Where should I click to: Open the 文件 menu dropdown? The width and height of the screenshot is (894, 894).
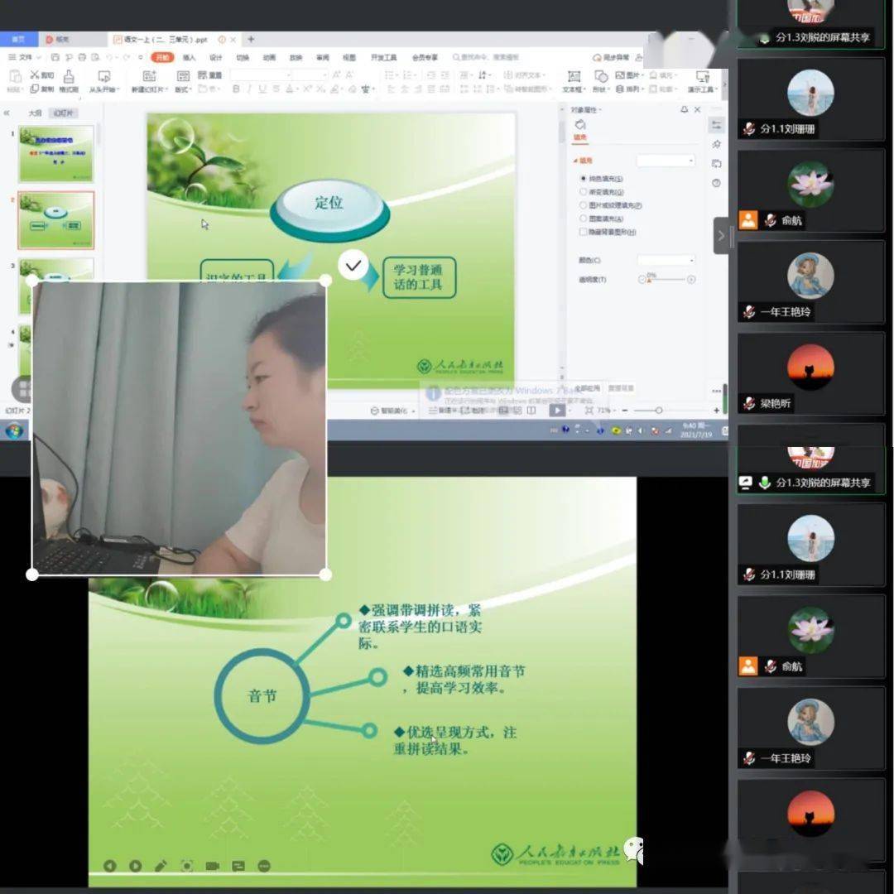point(25,57)
